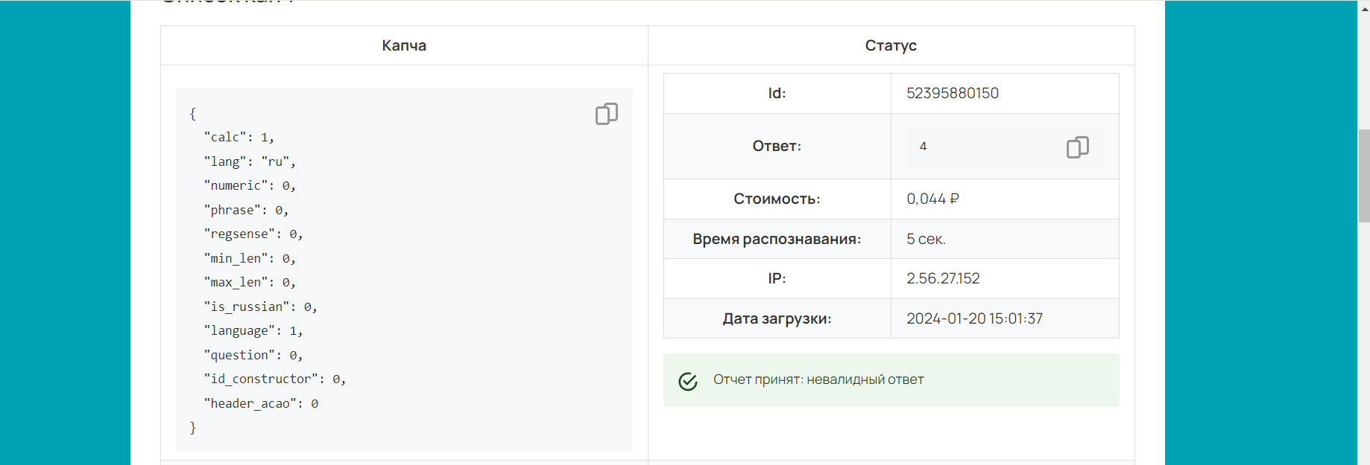Screen dimensions: 1370x465
Task: Click the "Капча" column header
Action: [x=404, y=45]
